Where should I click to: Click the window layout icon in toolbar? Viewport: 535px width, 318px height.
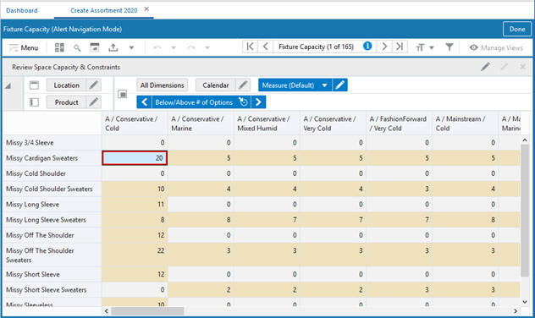click(x=95, y=47)
